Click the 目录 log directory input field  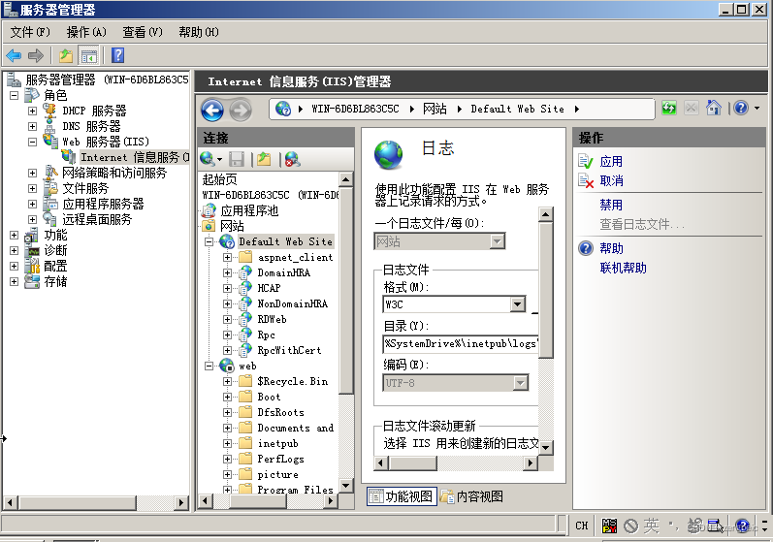(x=460, y=344)
